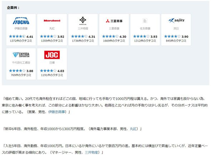Open the 千代田化工建設 company name
This screenshot has width=211, height=155.
21,63
